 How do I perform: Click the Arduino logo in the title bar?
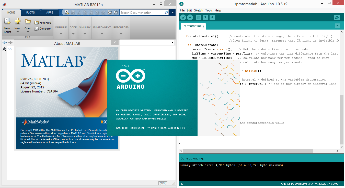tap(181, 4)
